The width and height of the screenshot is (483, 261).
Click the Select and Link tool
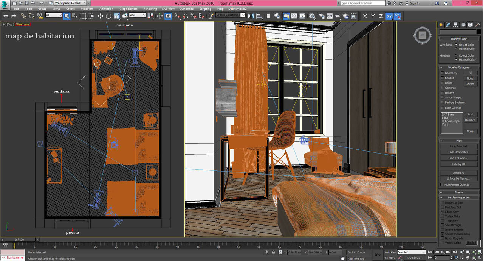(x=23, y=16)
